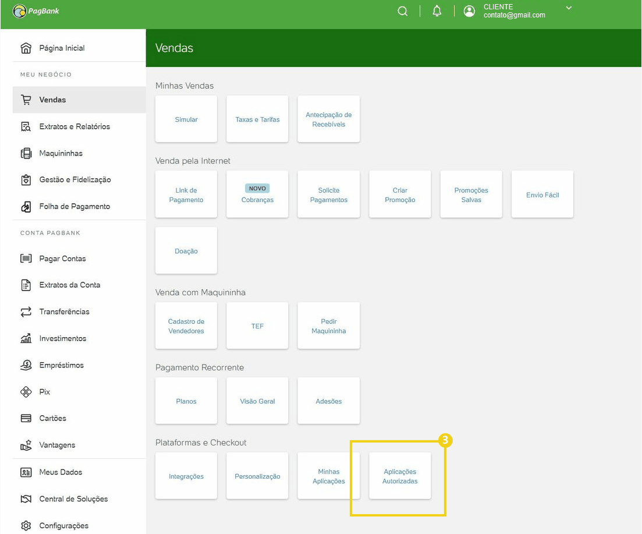Open Maquininhas menu item
Viewport: 642px width, 534px height.
pyautogui.click(x=79, y=153)
